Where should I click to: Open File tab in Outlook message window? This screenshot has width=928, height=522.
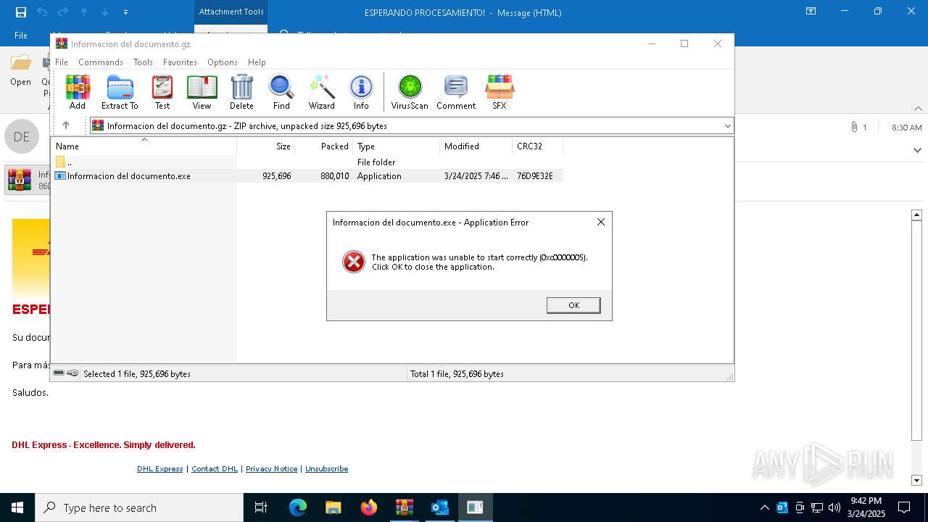click(x=21, y=35)
